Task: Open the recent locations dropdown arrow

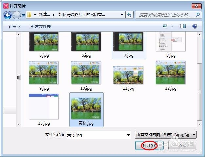Action: pyautogui.click(x=23, y=15)
